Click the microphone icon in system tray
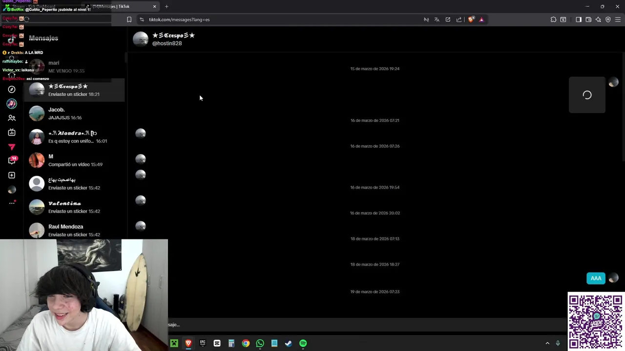Viewport: 625px width, 351px height. pos(558,343)
